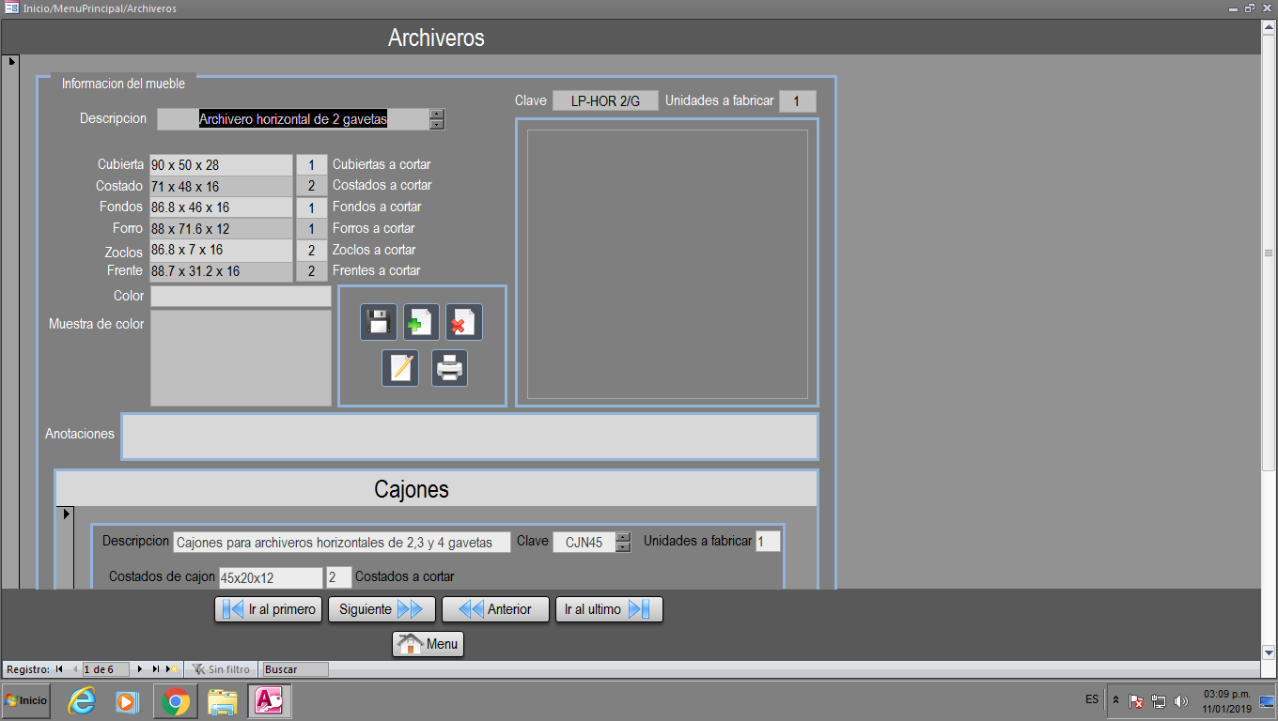This screenshot has width=1278, height=721.
Task: Jump to last record in navigation bar
Action: (x=156, y=669)
